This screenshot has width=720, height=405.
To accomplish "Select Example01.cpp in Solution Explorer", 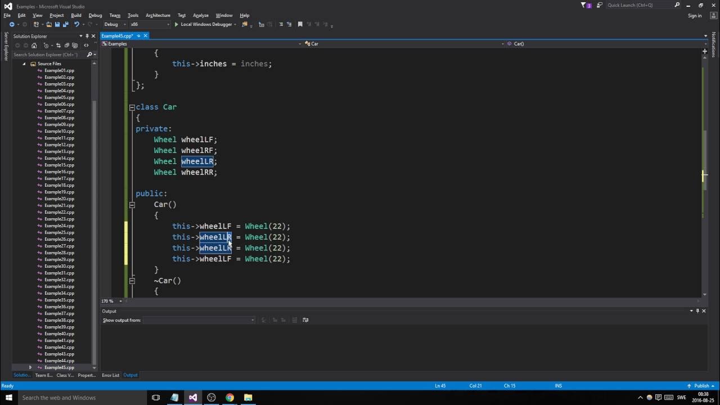I will click(59, 70).
